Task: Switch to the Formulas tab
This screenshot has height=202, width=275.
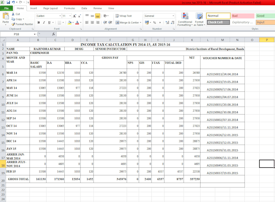Action: tap(70, 8)
